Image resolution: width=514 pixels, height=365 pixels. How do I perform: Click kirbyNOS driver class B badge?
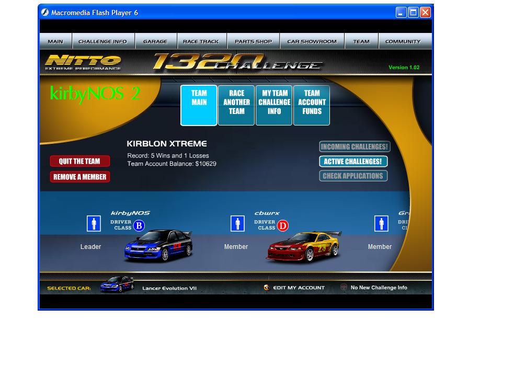[x=139, y=225]
